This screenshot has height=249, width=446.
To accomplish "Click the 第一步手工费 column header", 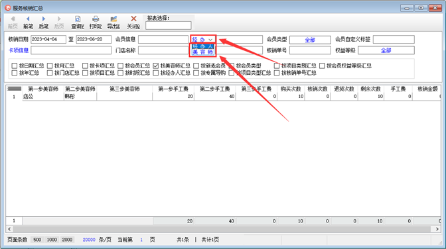I will pos(173,89).
